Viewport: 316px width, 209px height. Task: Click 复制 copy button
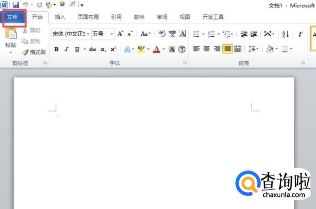click(x=31, y=41)
